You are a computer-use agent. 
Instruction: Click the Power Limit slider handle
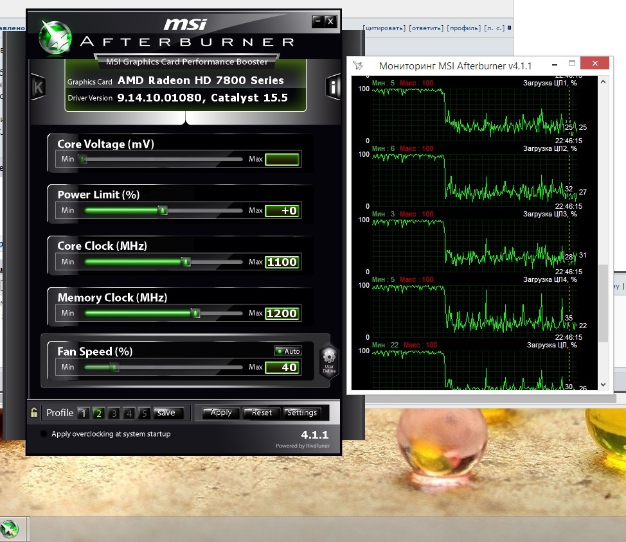[163, 211]
